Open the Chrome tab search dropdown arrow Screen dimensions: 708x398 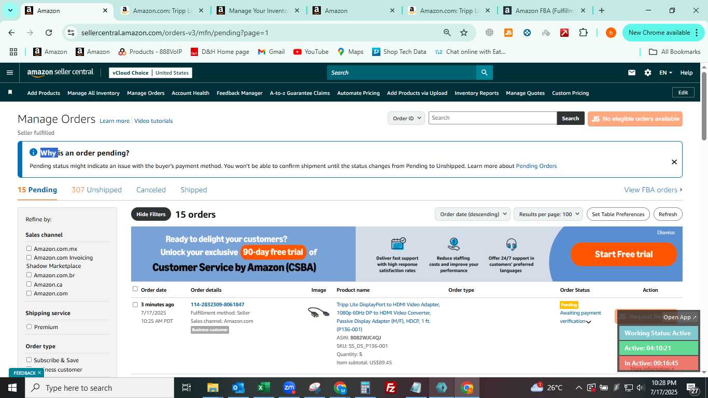tap(10, 10)
